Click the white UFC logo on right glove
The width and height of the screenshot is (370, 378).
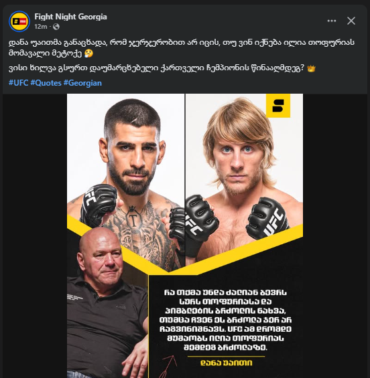[x=273, y=222]
